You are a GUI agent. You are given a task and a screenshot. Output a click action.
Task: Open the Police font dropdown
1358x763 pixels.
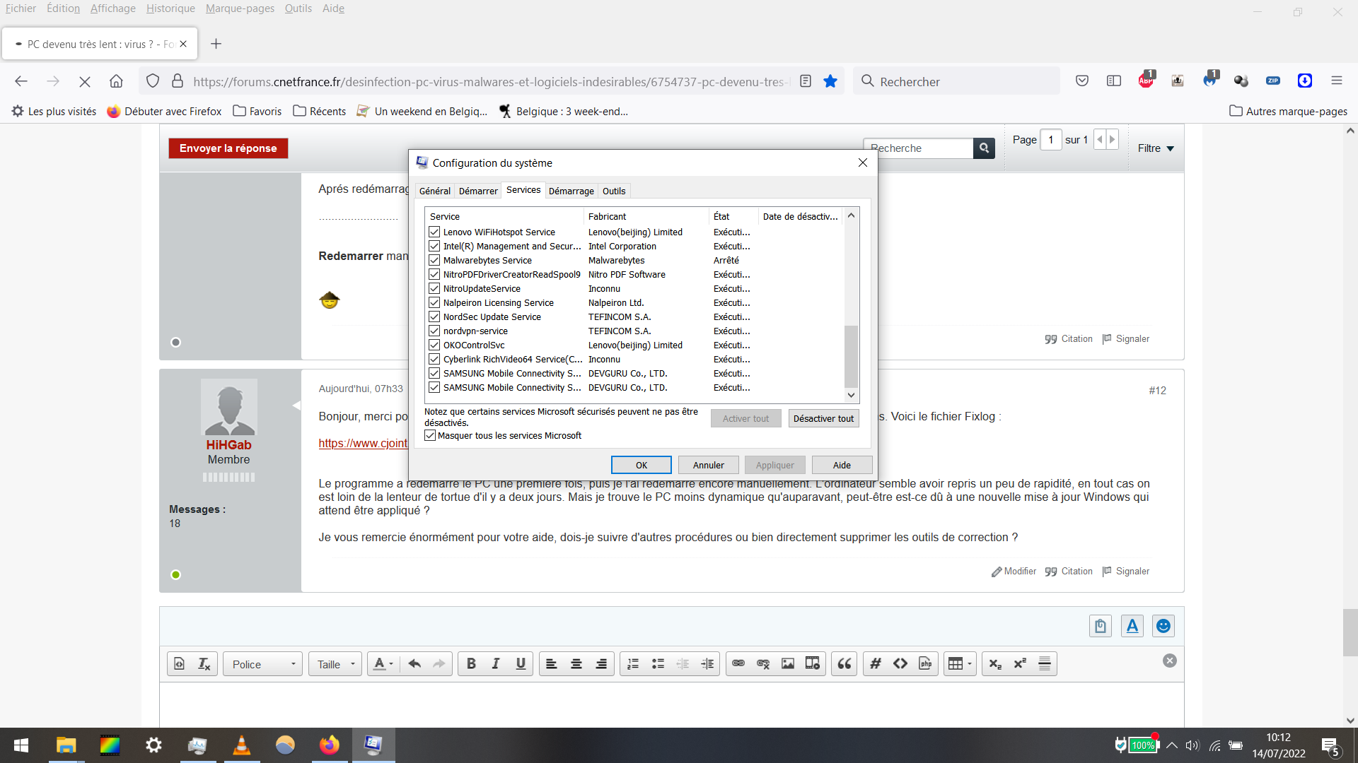(x=263, y=664)
